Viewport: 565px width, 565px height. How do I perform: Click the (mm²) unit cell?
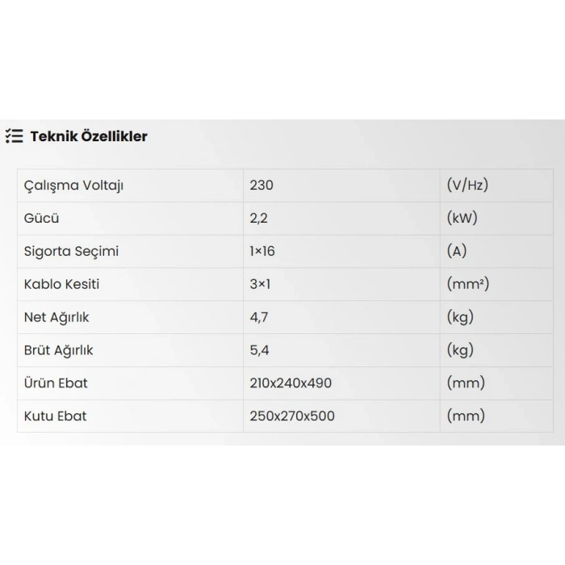click(x=467, y=284)
